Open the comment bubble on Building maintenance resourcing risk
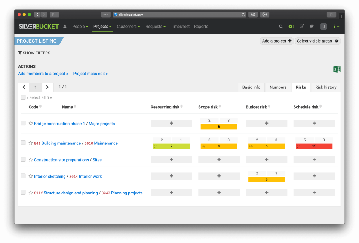The image size is (359, 243). (156, 146)
